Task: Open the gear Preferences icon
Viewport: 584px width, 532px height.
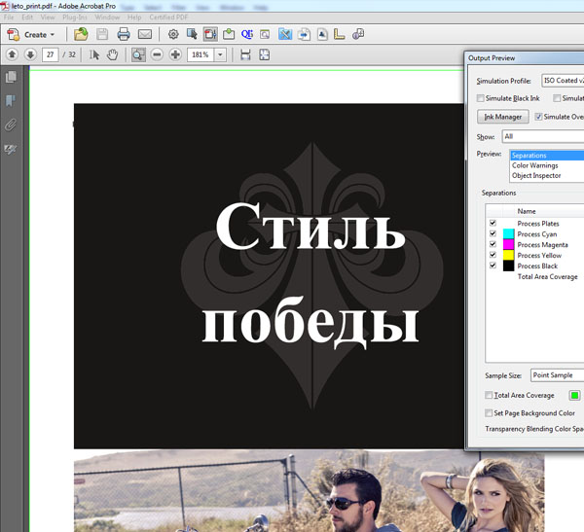Action: (173, 34)
